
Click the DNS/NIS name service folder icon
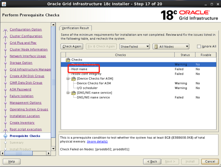tap(73, 93)
